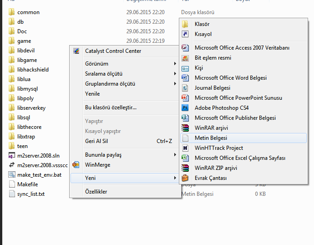Click the WinMerge icon in context menu
This screenshot has width=314, height=245.
76,165
